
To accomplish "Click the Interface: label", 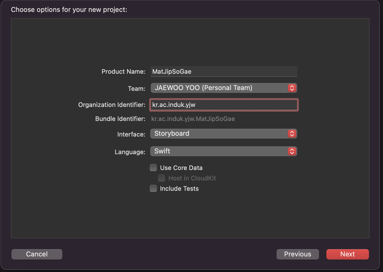I will pyautogui.click(x=131, y=134).
